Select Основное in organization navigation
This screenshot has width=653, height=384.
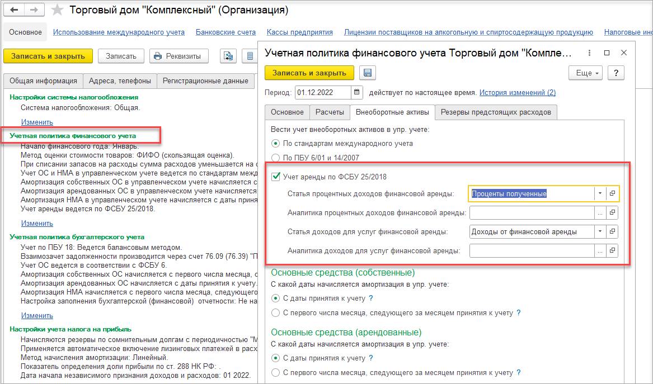pos(25,32)
